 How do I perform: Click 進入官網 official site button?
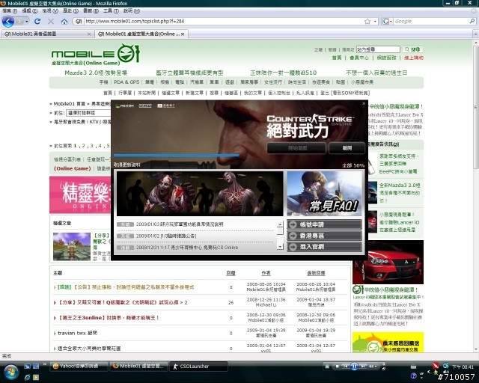(324, 246)
